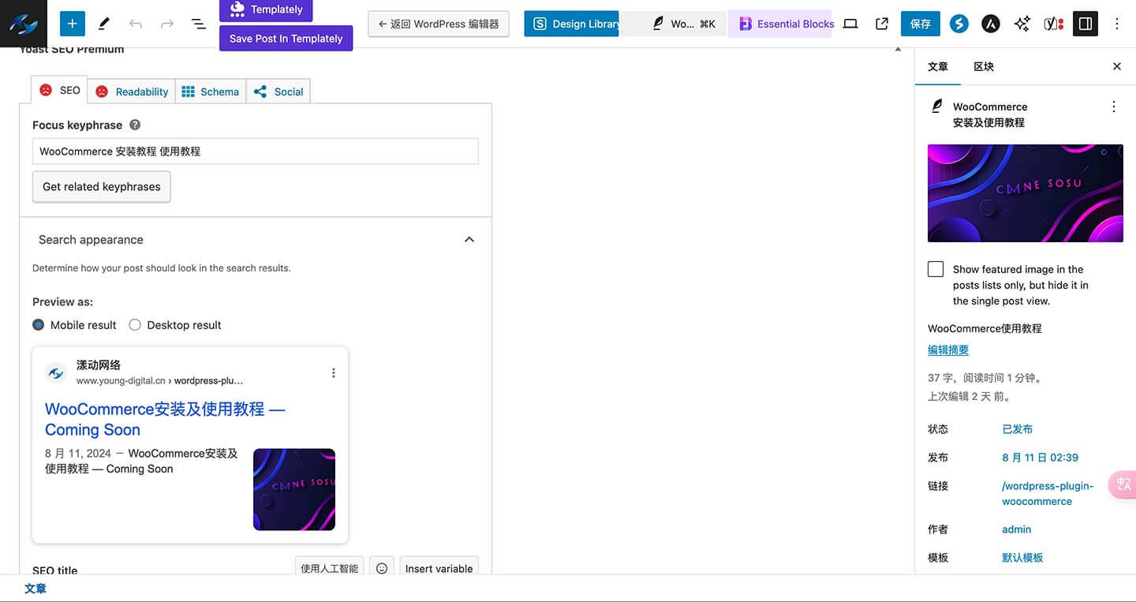Click the 漾动网络 favicon in search preview
The height and width of the screenshot is (602, 1136).
(56, 372)
